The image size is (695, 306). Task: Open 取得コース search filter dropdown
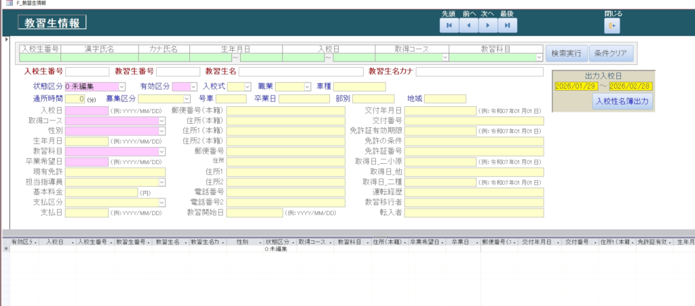[445, 58]
